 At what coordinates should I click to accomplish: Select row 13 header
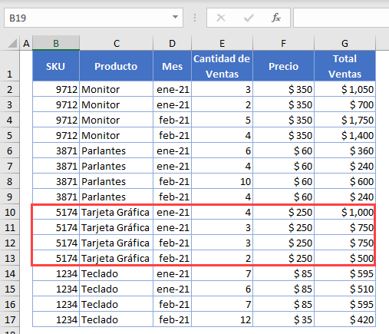[10, 258]
